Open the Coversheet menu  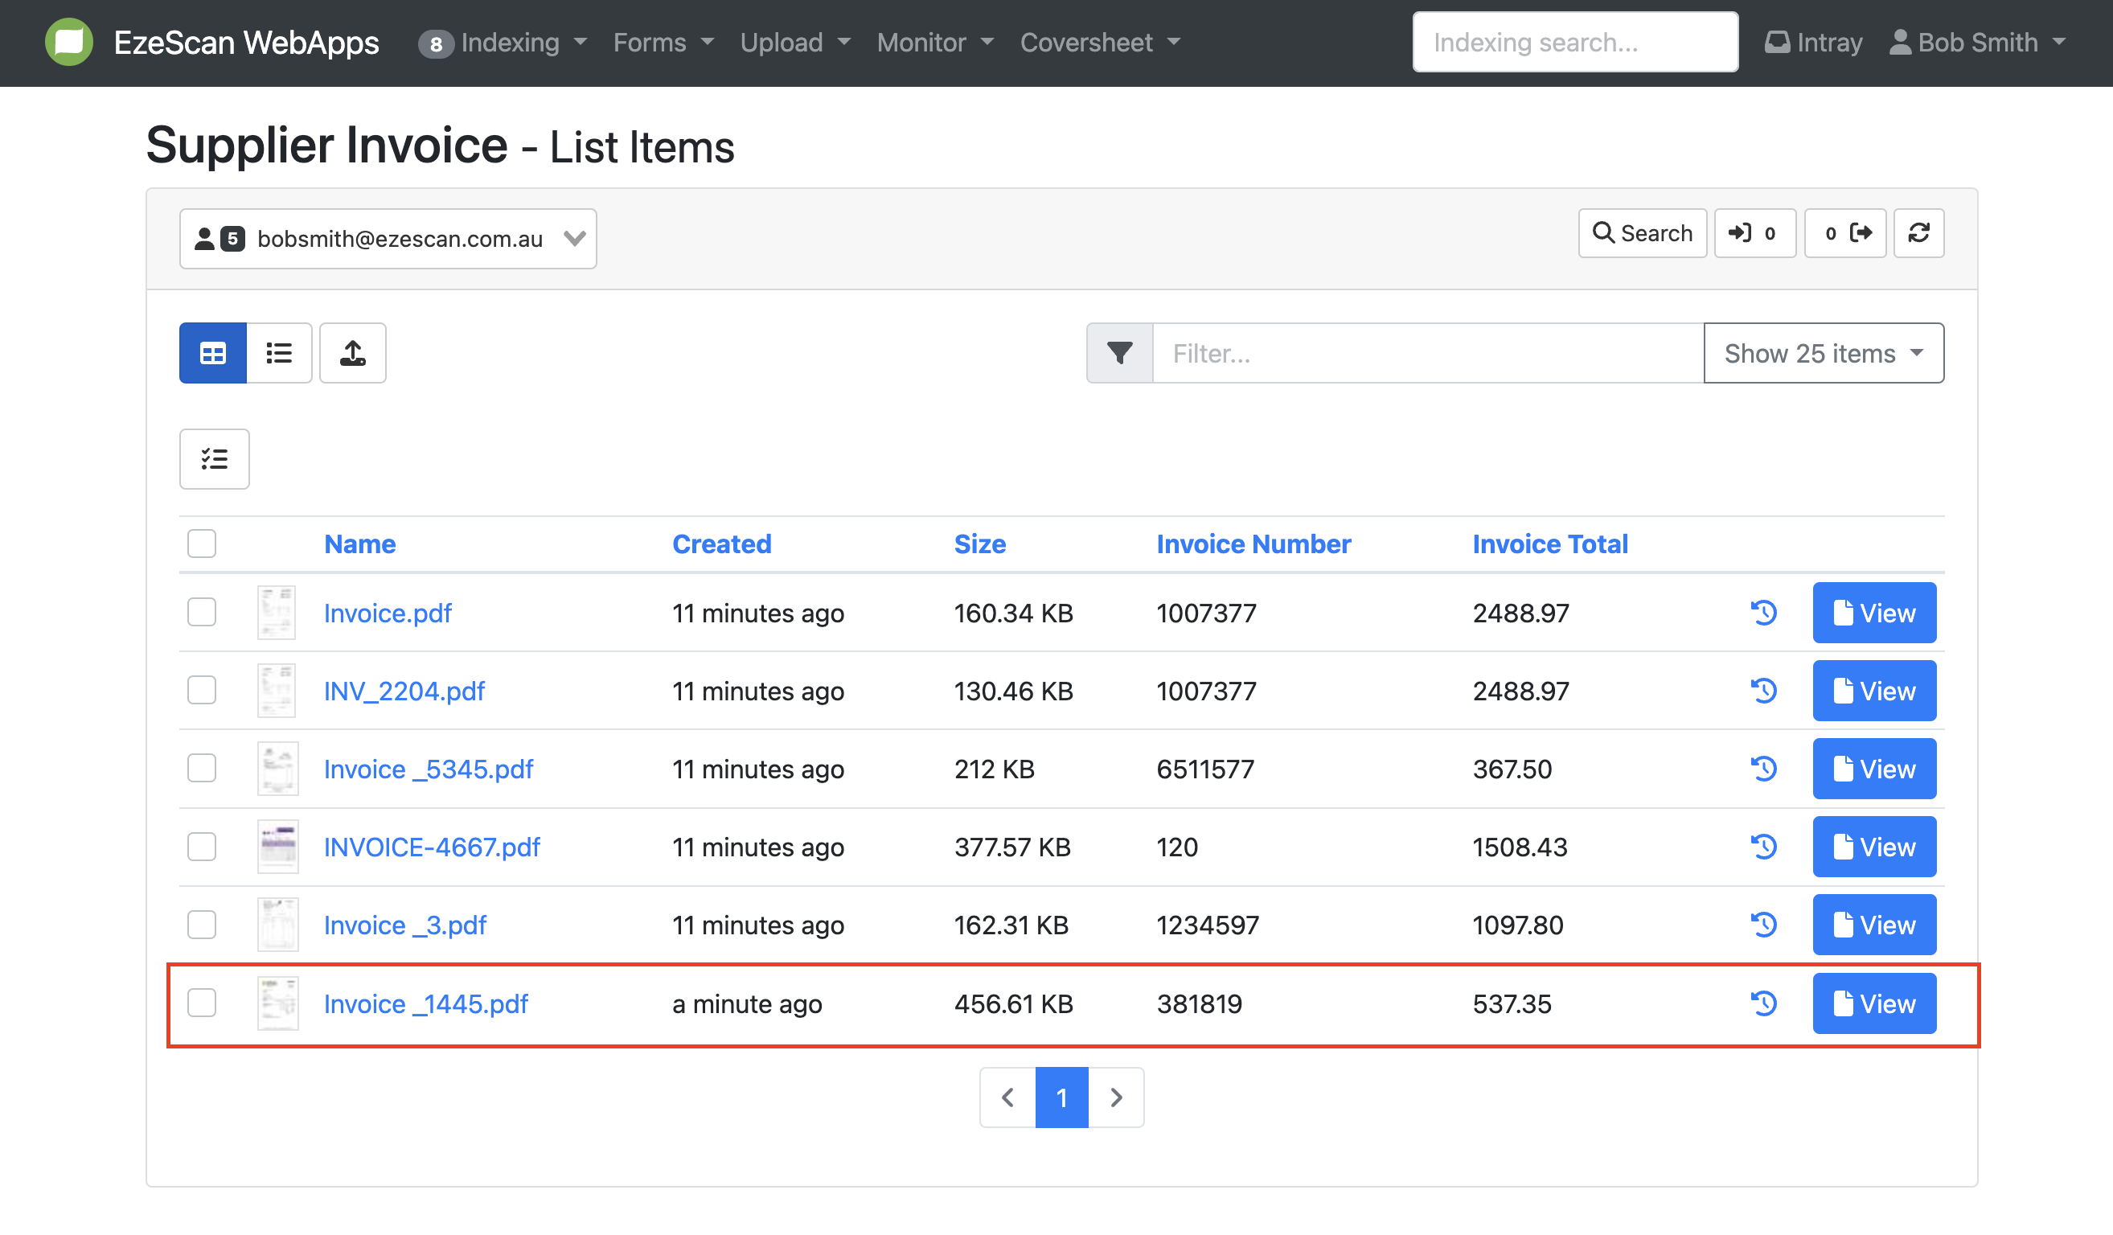point(1099,43)
